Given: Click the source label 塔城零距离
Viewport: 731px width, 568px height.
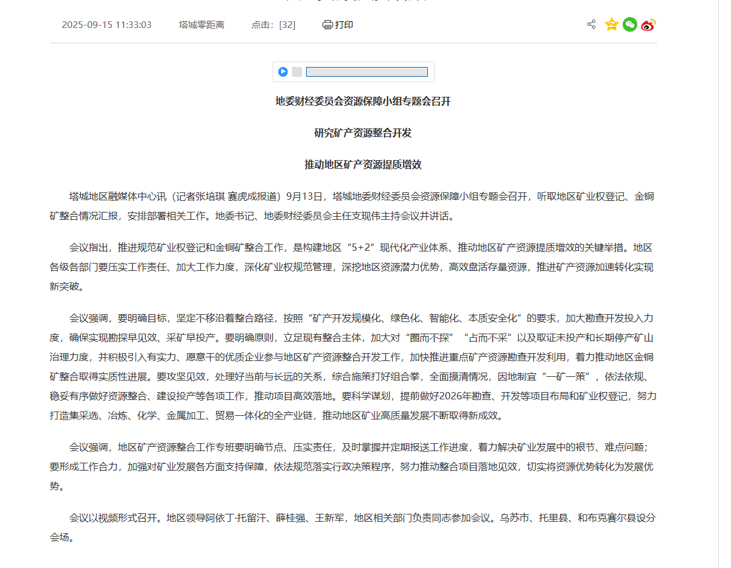Looking at the screenshot, I should (201, 25).
